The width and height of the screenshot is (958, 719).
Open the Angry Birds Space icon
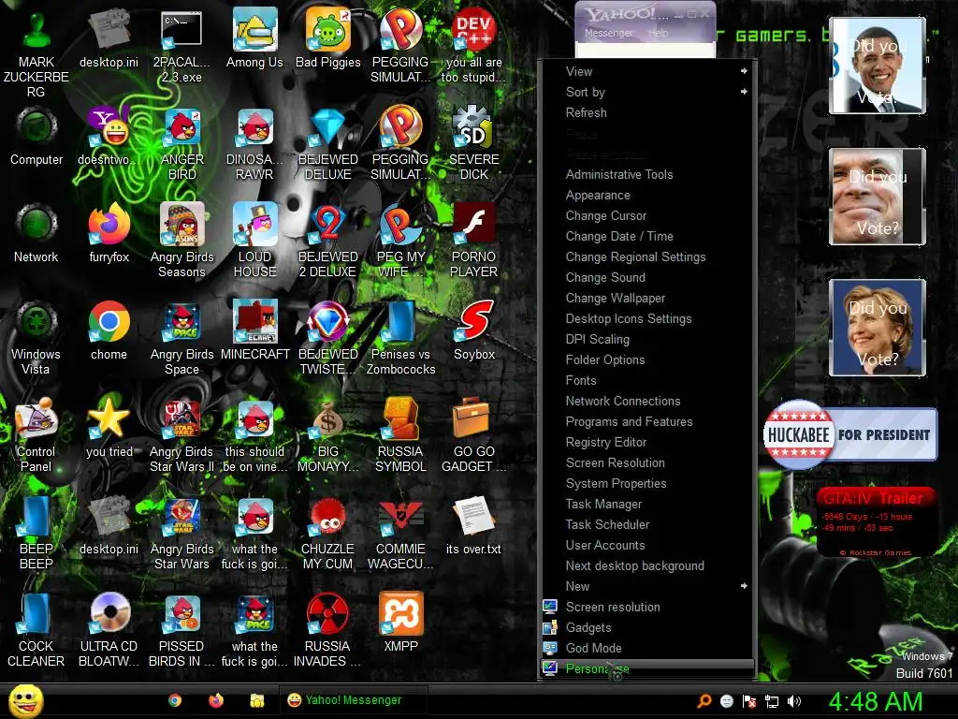coord(182,338)
